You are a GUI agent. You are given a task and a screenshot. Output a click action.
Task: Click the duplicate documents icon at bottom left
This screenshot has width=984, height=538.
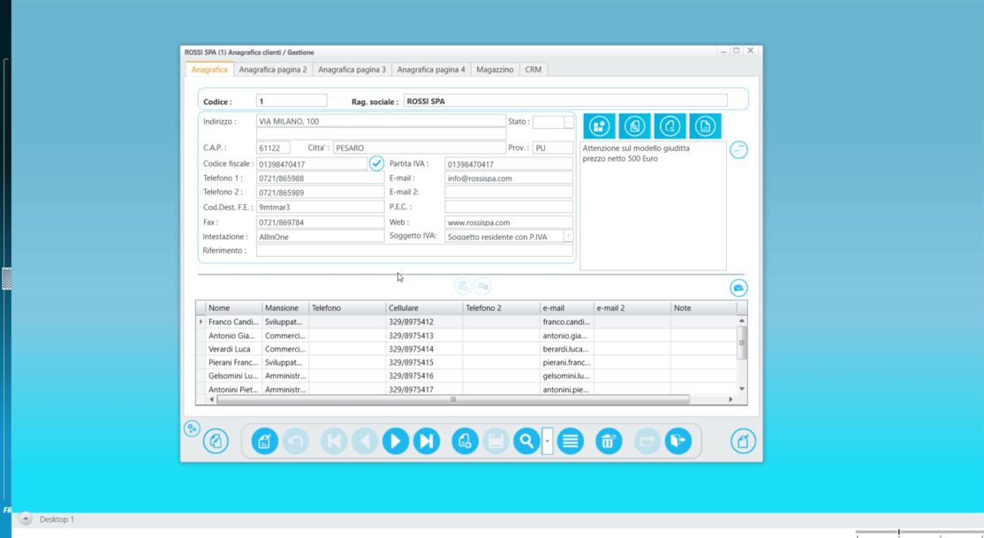tap(216, 442)
